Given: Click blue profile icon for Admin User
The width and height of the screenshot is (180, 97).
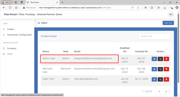Looking at the screenshot, I should coord(154,59).
